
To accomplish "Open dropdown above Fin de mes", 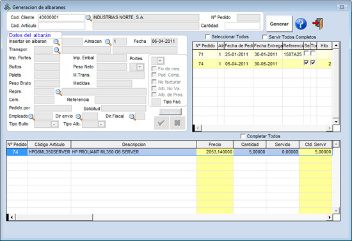I will click(x=160, y=61).
